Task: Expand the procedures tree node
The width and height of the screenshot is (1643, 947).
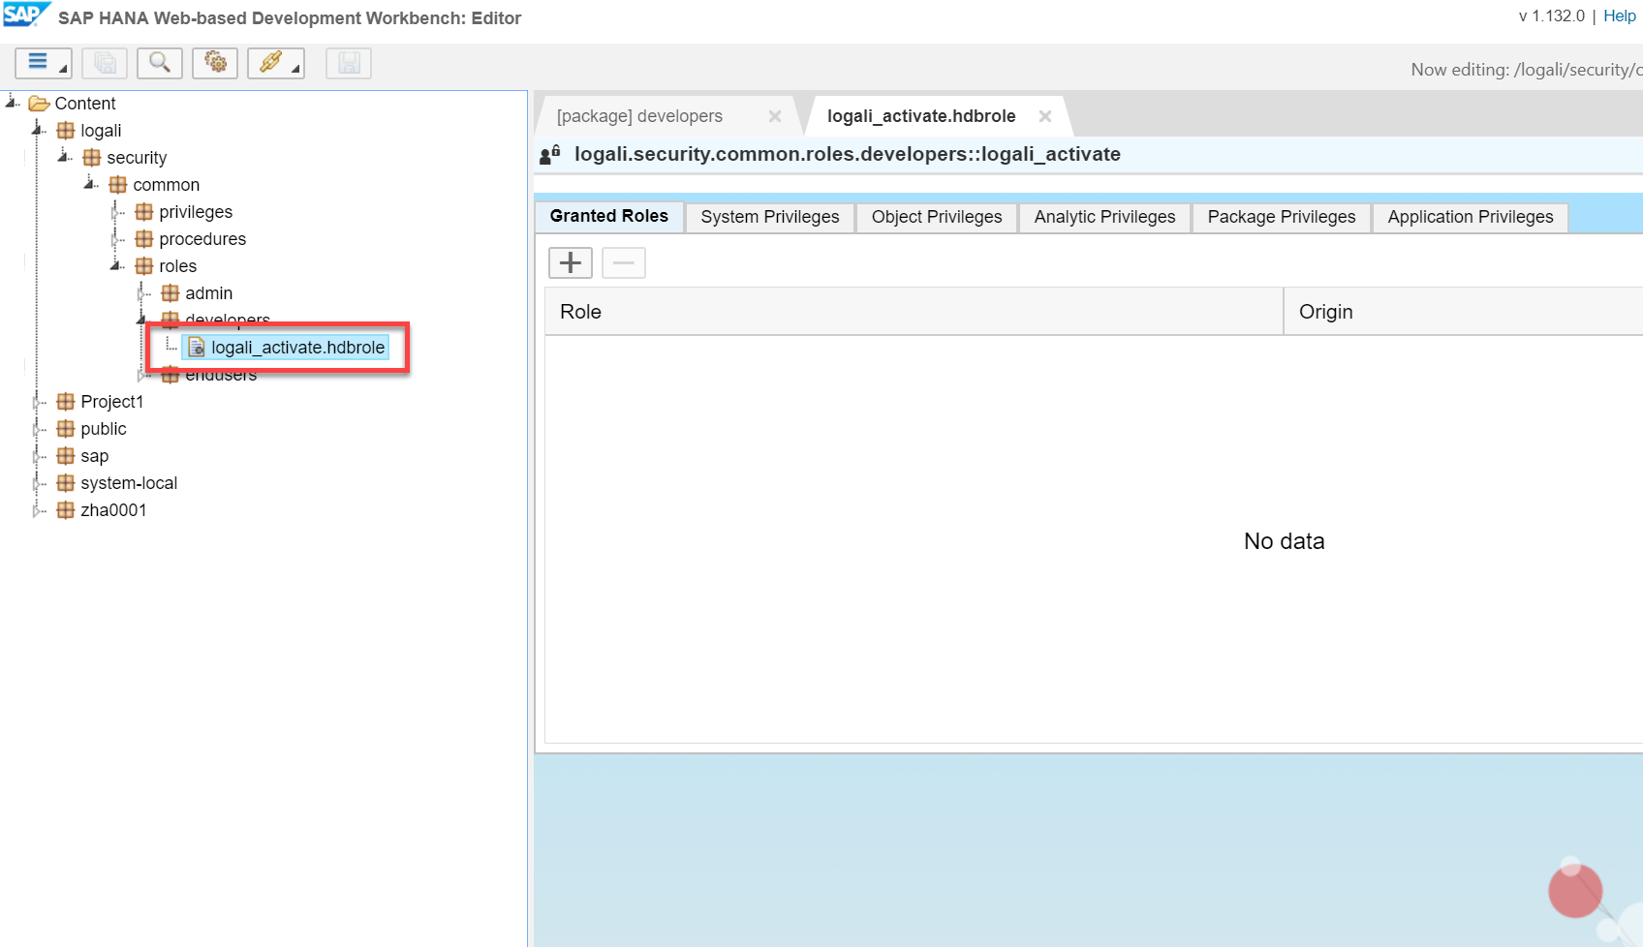Action: point(116,239)
